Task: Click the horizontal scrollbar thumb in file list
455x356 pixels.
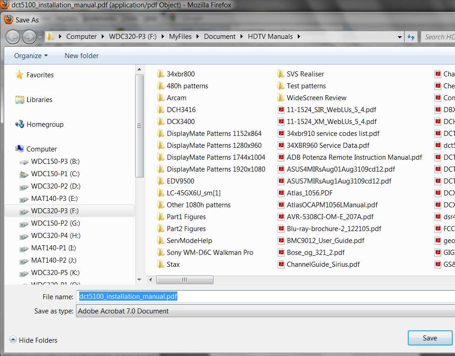Action: 185,280
